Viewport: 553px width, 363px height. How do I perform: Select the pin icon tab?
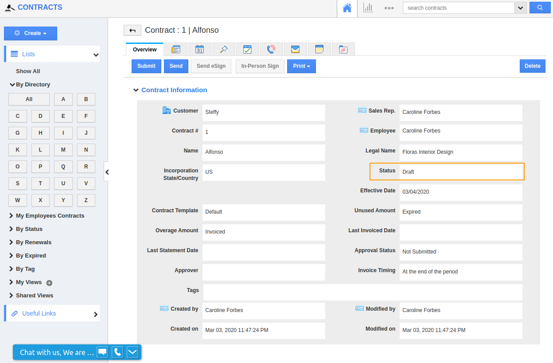click(224, 49)
